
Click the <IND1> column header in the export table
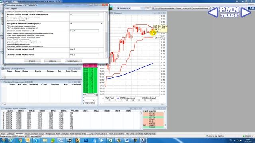86,111
